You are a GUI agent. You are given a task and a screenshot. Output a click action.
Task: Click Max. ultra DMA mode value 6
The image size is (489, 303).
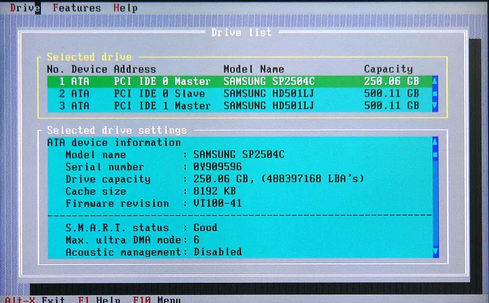coord(196,240)
